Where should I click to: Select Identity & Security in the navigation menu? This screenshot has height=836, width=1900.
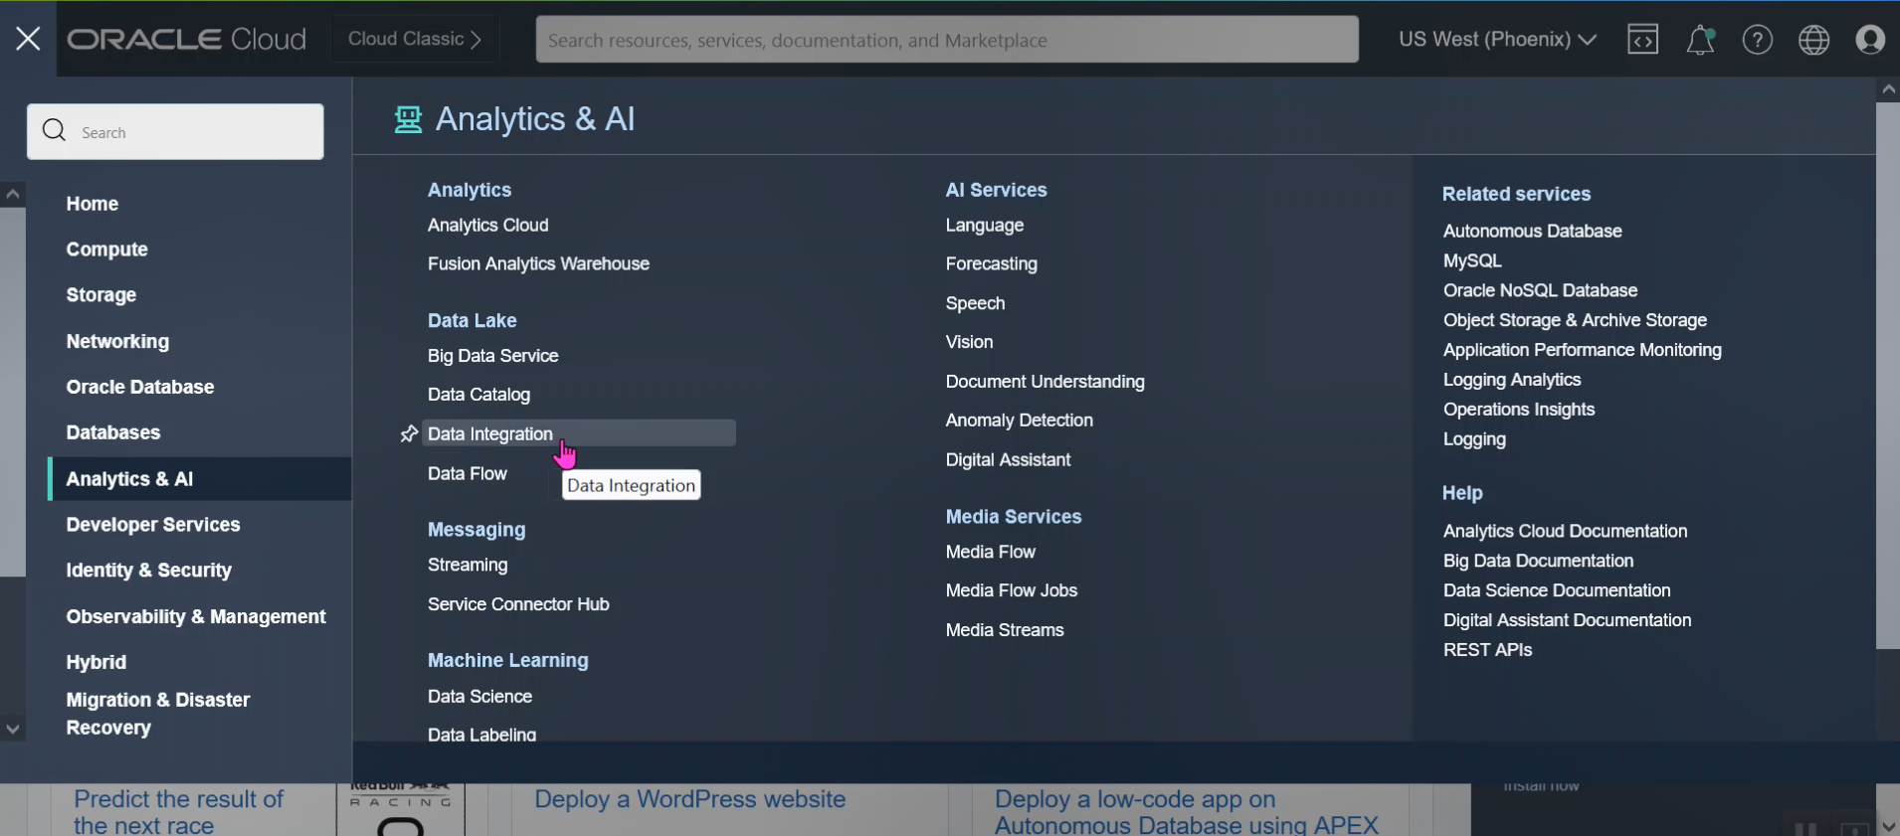click(x=149, y=571)
